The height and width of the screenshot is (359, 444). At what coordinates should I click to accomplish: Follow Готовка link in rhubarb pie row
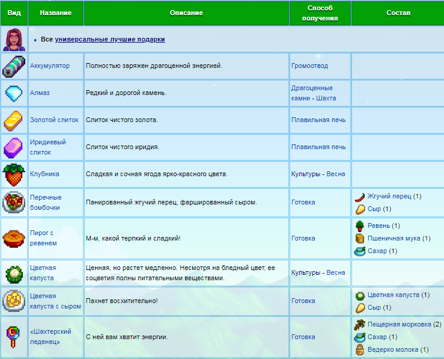303,238
